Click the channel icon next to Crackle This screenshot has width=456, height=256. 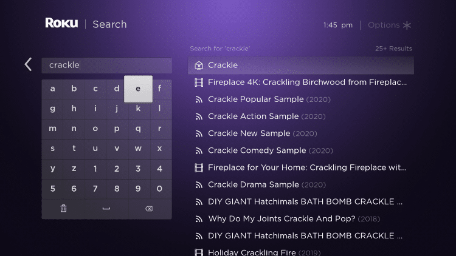pos(199,66)
